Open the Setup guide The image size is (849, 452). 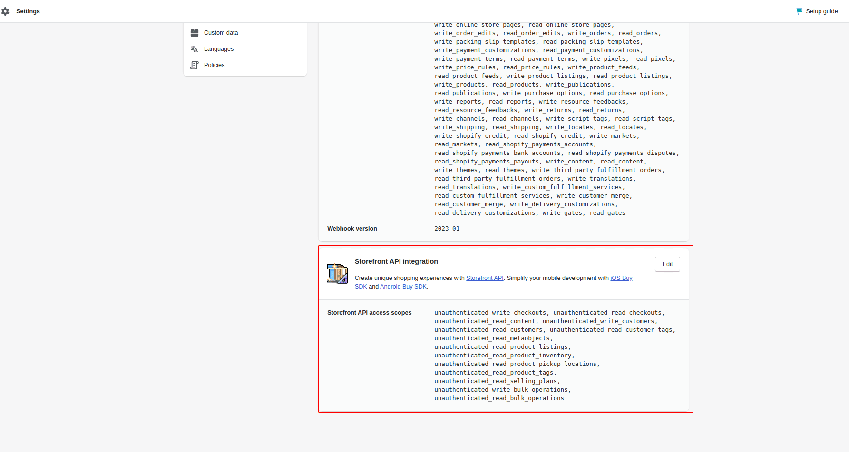click(x=818, y=11)
